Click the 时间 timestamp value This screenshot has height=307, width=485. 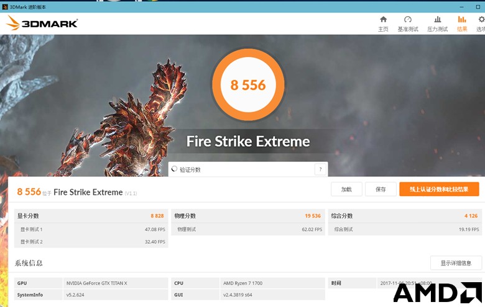tap(406, 283)
